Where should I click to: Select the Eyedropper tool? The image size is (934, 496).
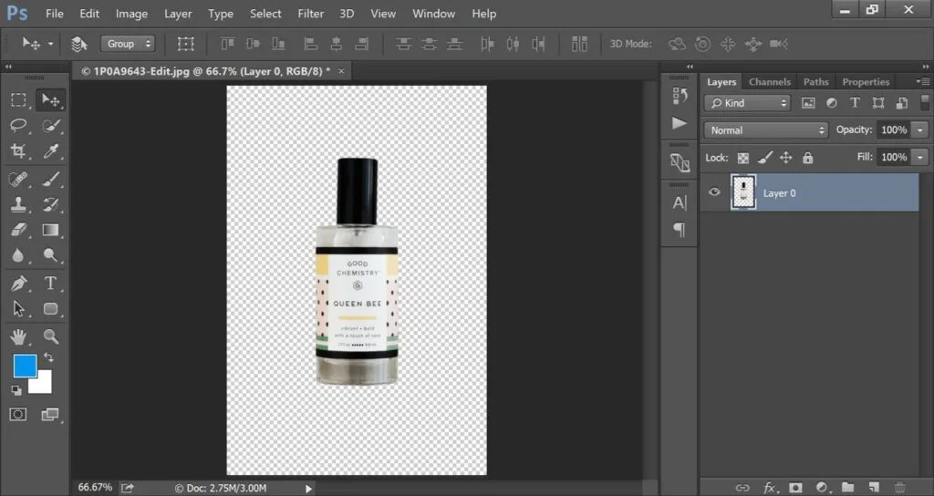tap(51, 150)
